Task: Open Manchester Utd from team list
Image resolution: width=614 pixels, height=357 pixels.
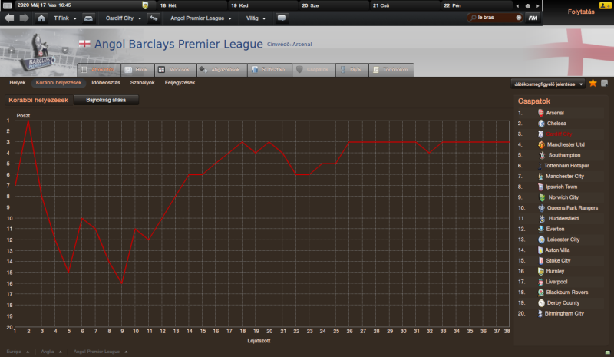Action: tap(565, 144)
